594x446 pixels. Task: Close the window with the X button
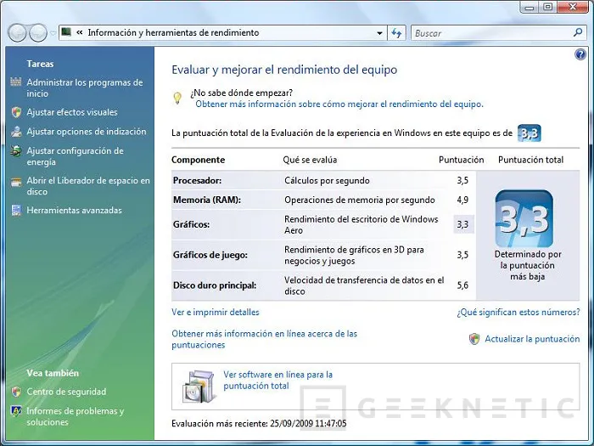(573, 7)
